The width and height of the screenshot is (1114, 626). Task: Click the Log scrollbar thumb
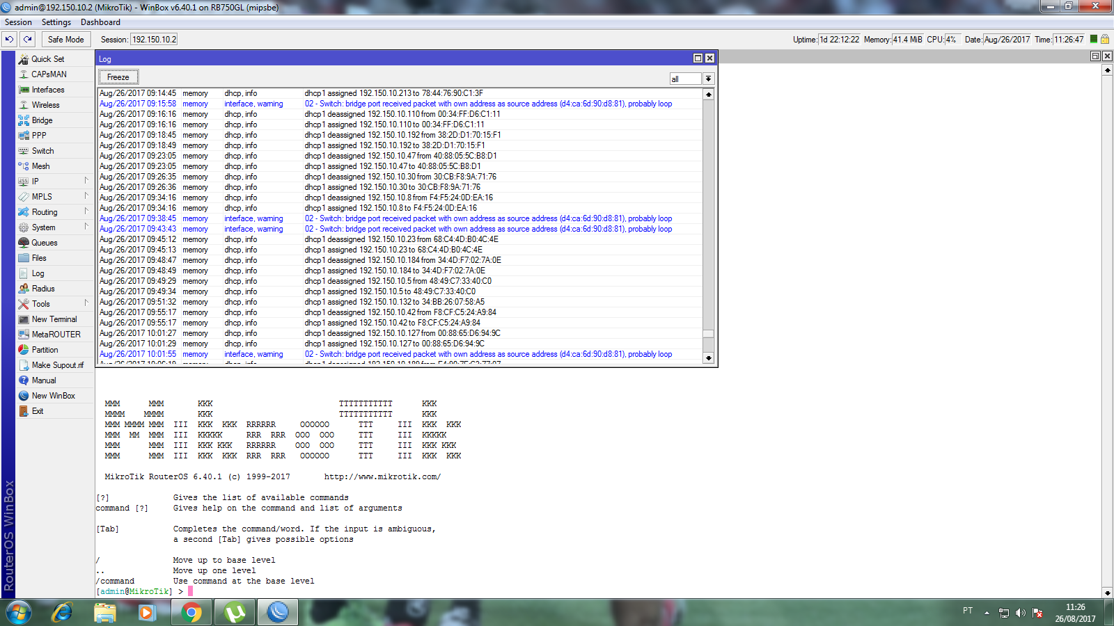(709, 333)
